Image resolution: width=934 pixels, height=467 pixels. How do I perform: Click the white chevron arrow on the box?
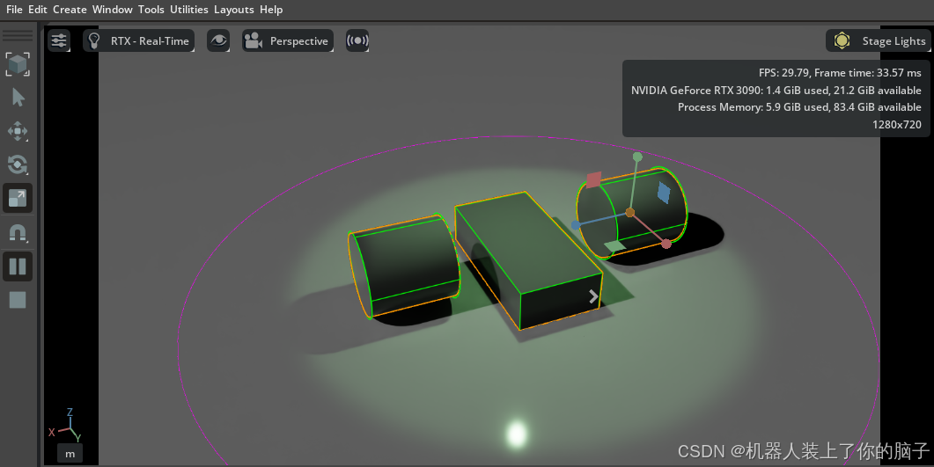(x=593, y=296)
